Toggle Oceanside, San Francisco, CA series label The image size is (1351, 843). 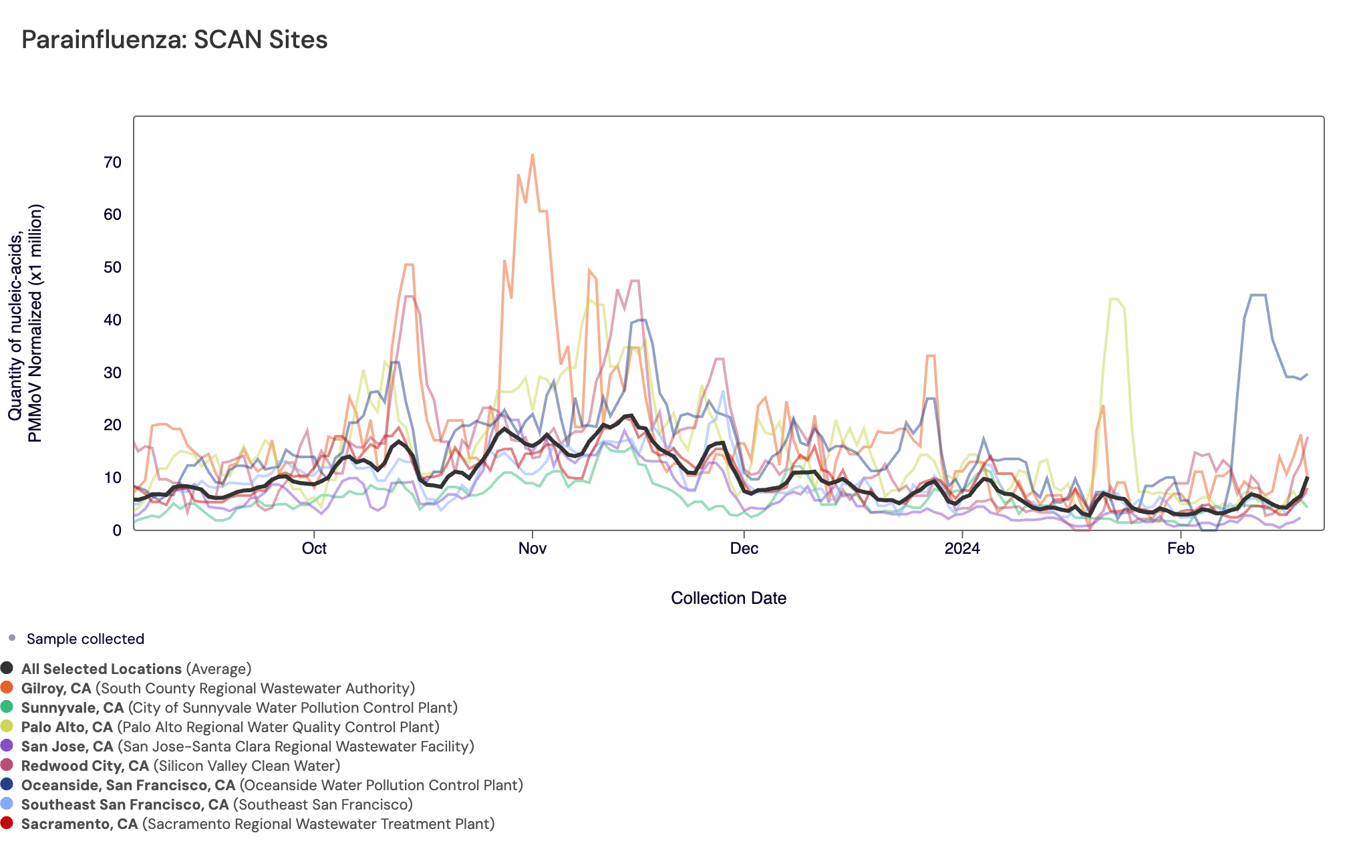128,785
